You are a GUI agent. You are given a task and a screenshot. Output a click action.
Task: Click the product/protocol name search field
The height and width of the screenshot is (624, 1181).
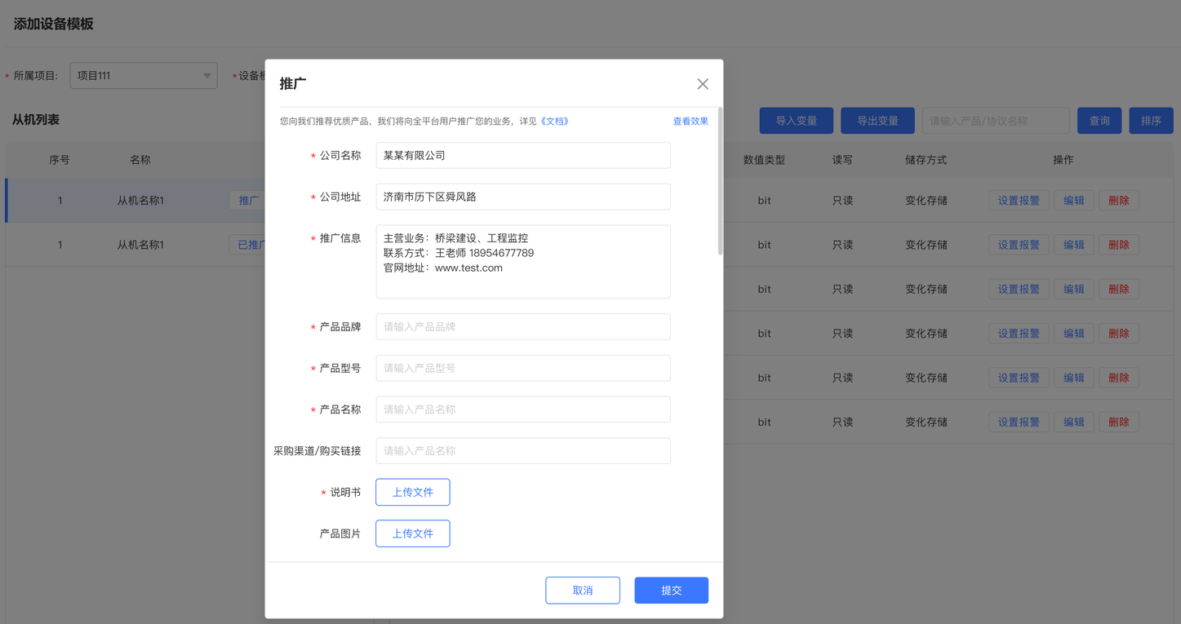(x=996, y=121)
